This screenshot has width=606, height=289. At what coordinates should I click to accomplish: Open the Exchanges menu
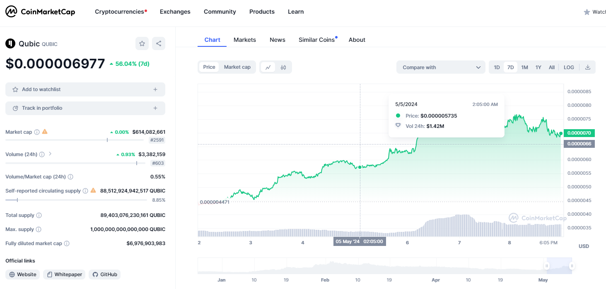coord(175,12)
